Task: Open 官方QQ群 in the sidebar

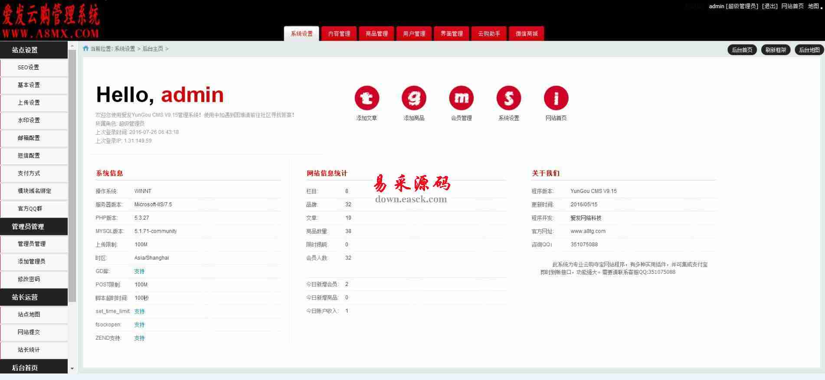Action: click(x=34, y=209)
